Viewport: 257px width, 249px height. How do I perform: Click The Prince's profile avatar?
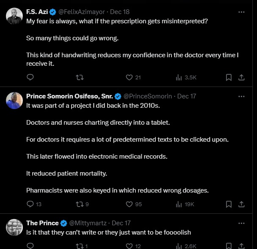[x=14, y=227]
